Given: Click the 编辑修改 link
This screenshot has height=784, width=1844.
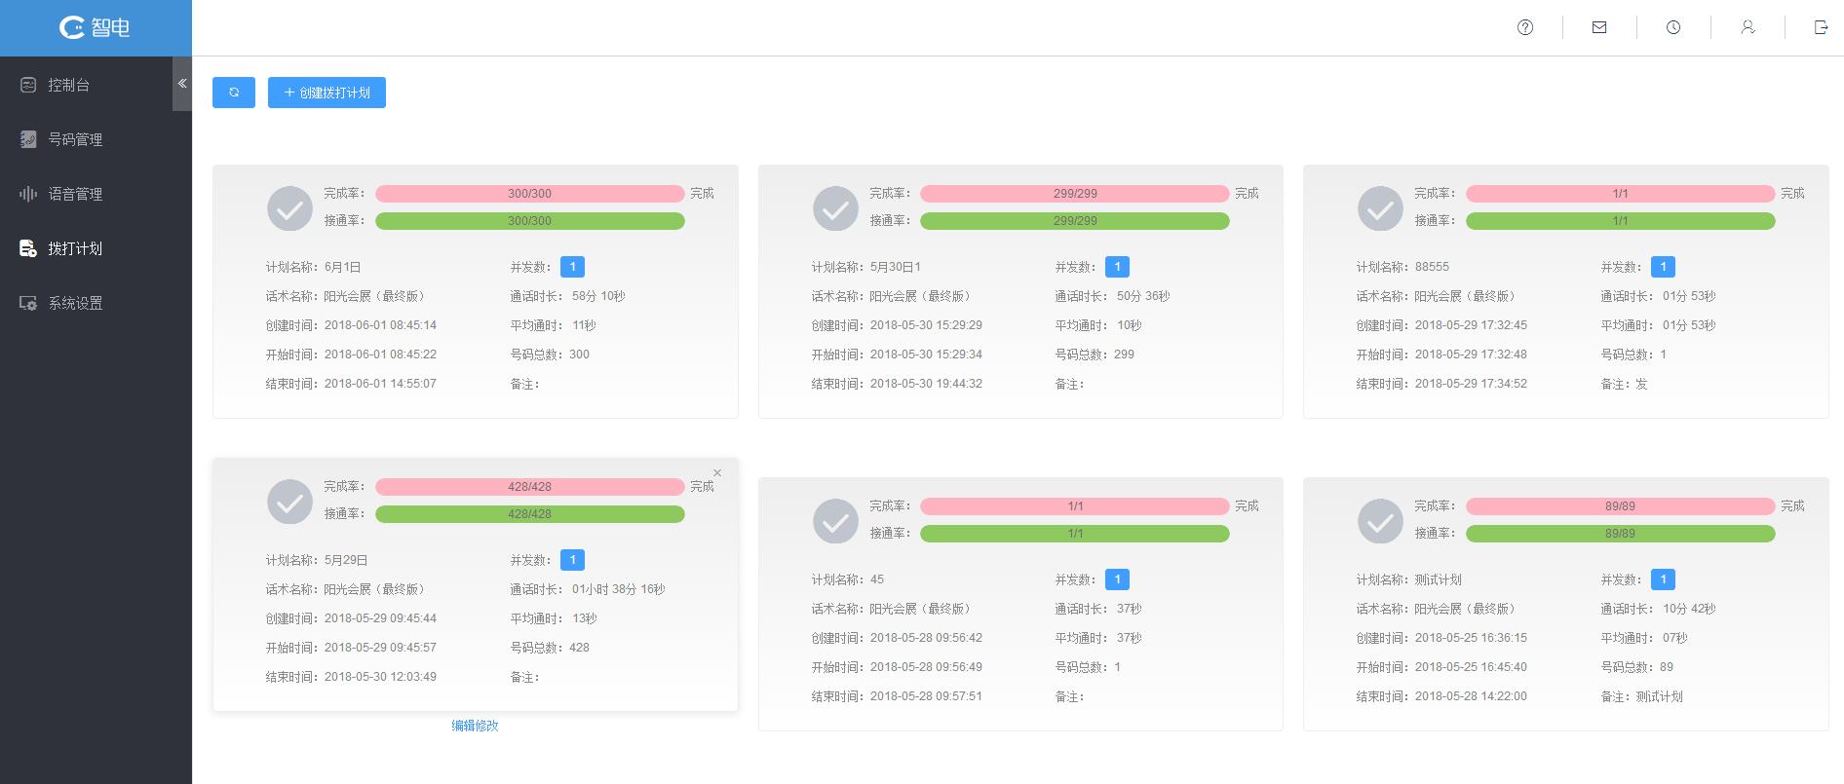Looking at the screenshot, I should (475, 726).
